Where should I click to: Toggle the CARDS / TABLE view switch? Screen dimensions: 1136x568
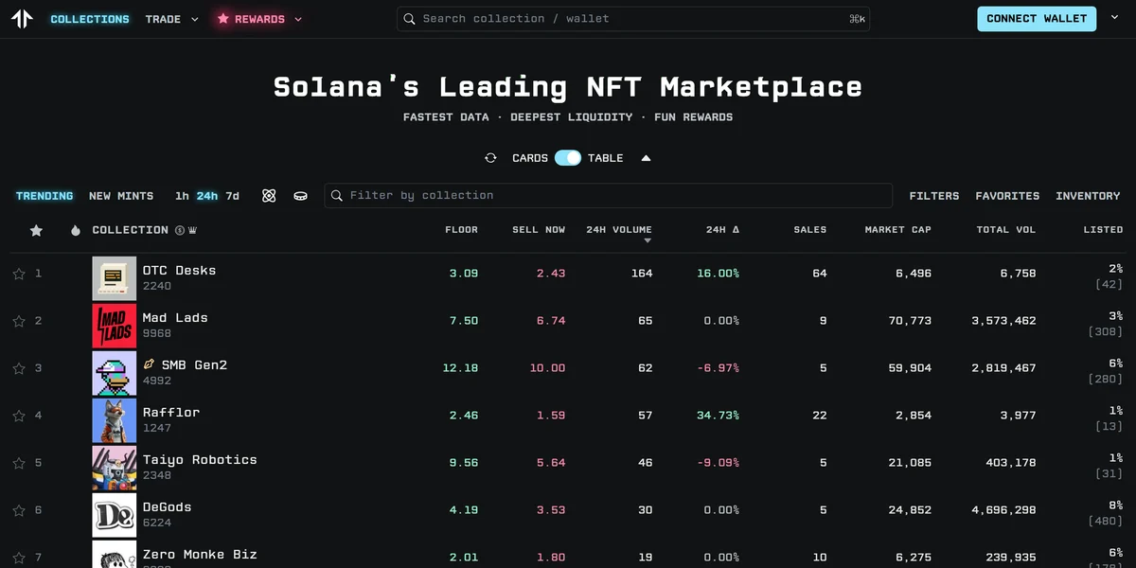pos(568,158)
